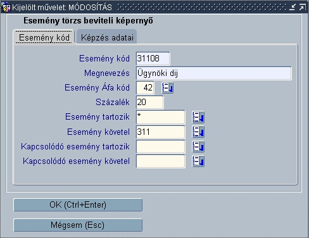Click the Százalék label

pos(113,102)
